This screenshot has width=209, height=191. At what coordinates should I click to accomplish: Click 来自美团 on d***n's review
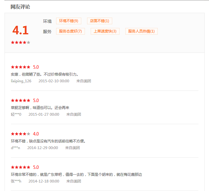click(x=72, y=148)
